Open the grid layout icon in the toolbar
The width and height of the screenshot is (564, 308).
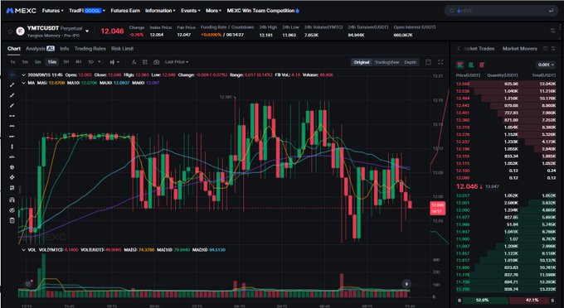point(145,62)
